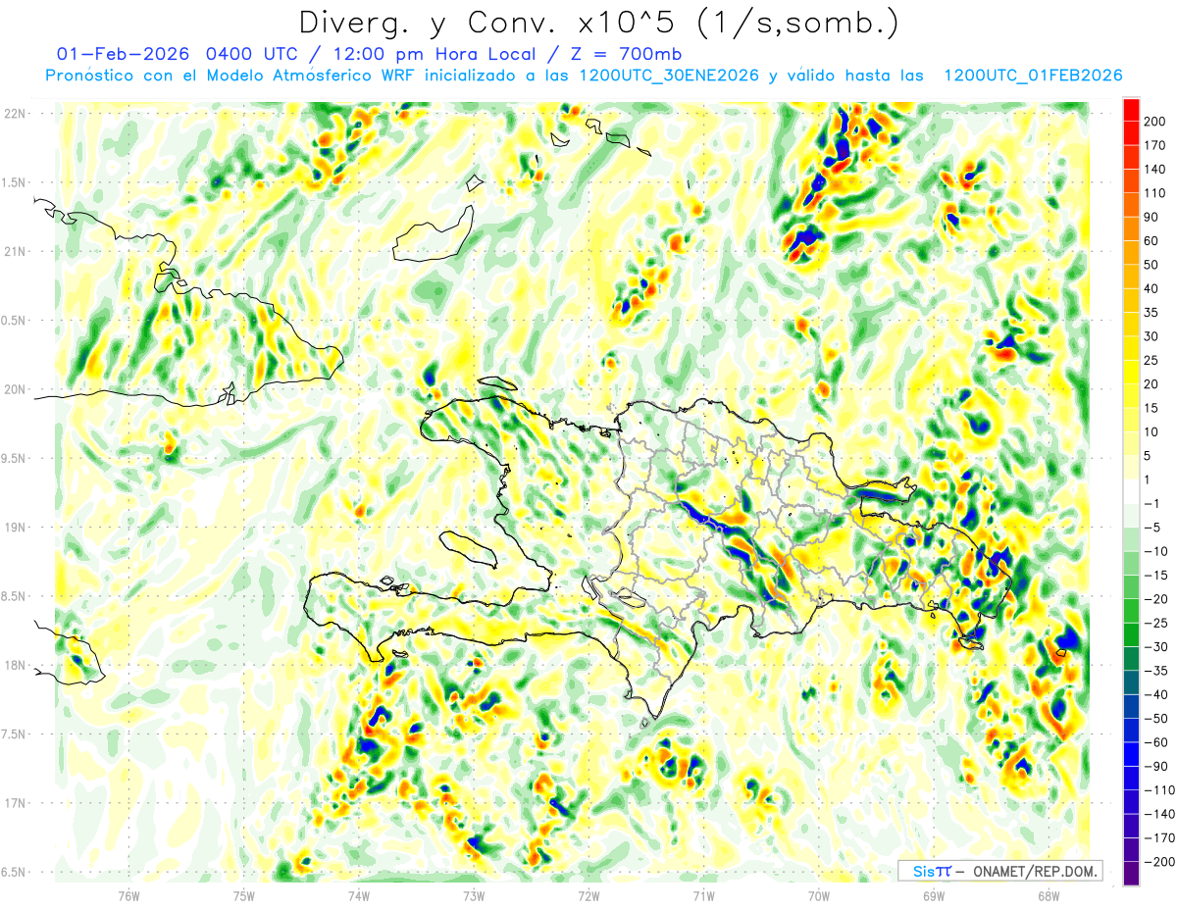Viewport: 1177px width, 909px height.
Task: Click the '9.5N' latitude label
Action: (x=14, y=458)
